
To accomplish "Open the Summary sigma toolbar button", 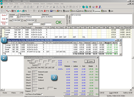I will (x=96, y=11).
